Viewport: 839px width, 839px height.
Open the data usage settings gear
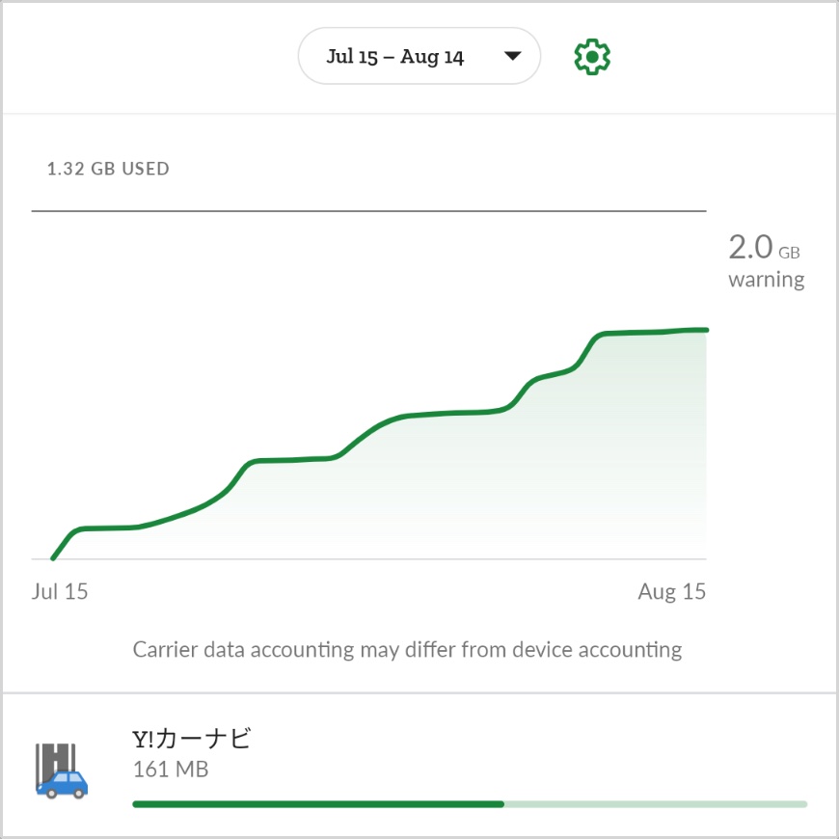tap(592, 58)
